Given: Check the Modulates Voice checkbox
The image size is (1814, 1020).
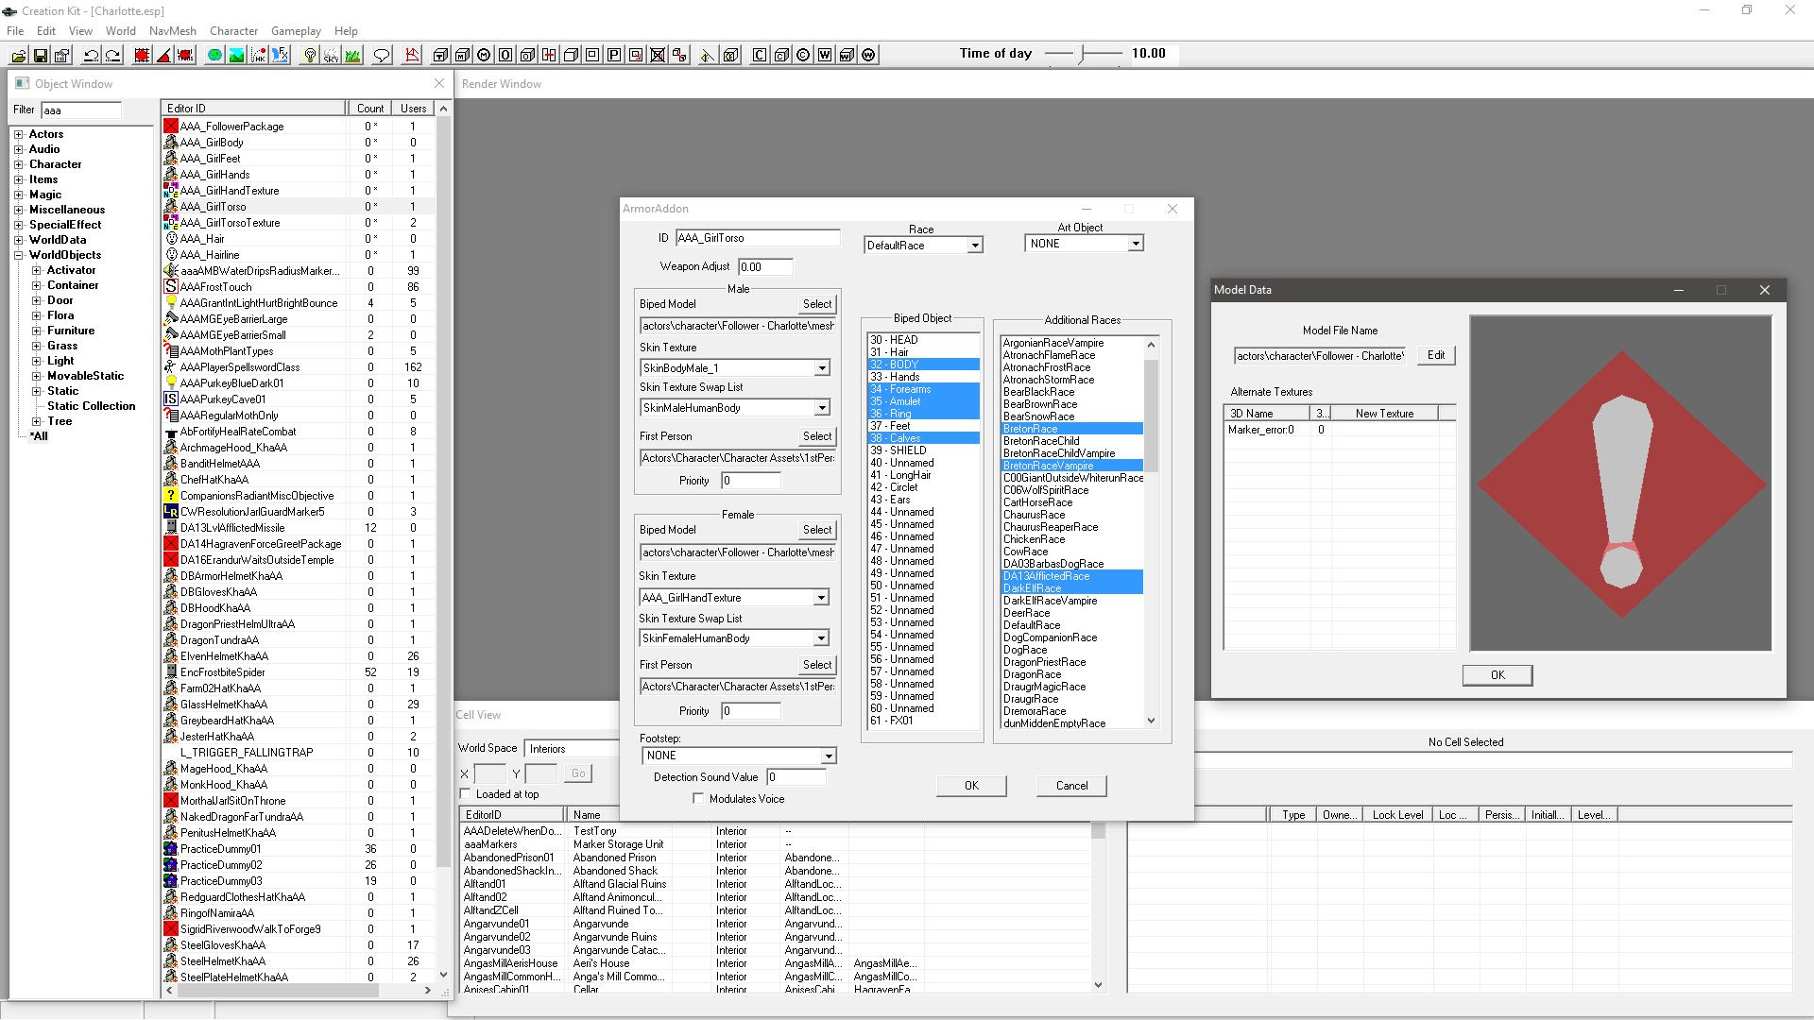Looking at the screenshot, I should point(698,798).
